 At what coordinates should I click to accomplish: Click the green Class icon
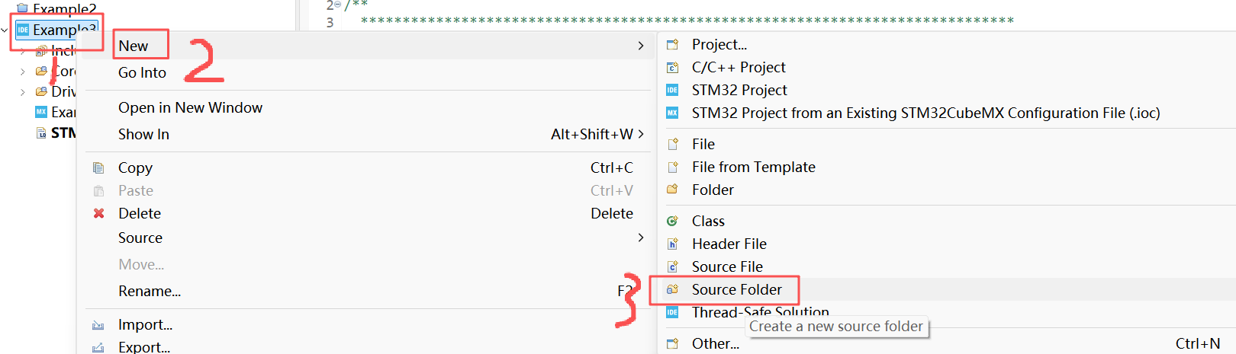[x=672, y=221]
